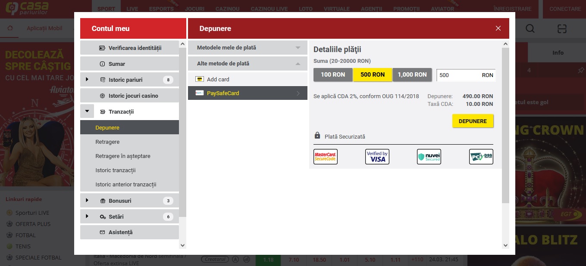Choose the 1,000 RON amount button
This screenshot has width=586, height=266.
[412, 74]
